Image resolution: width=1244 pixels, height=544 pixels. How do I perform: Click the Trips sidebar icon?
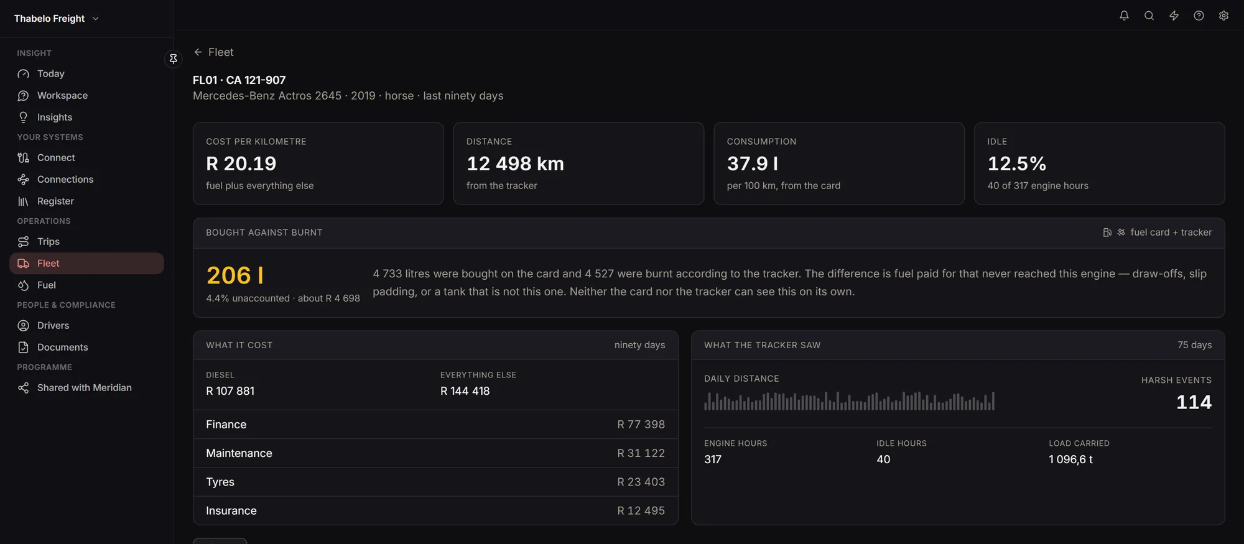point(24,241)
